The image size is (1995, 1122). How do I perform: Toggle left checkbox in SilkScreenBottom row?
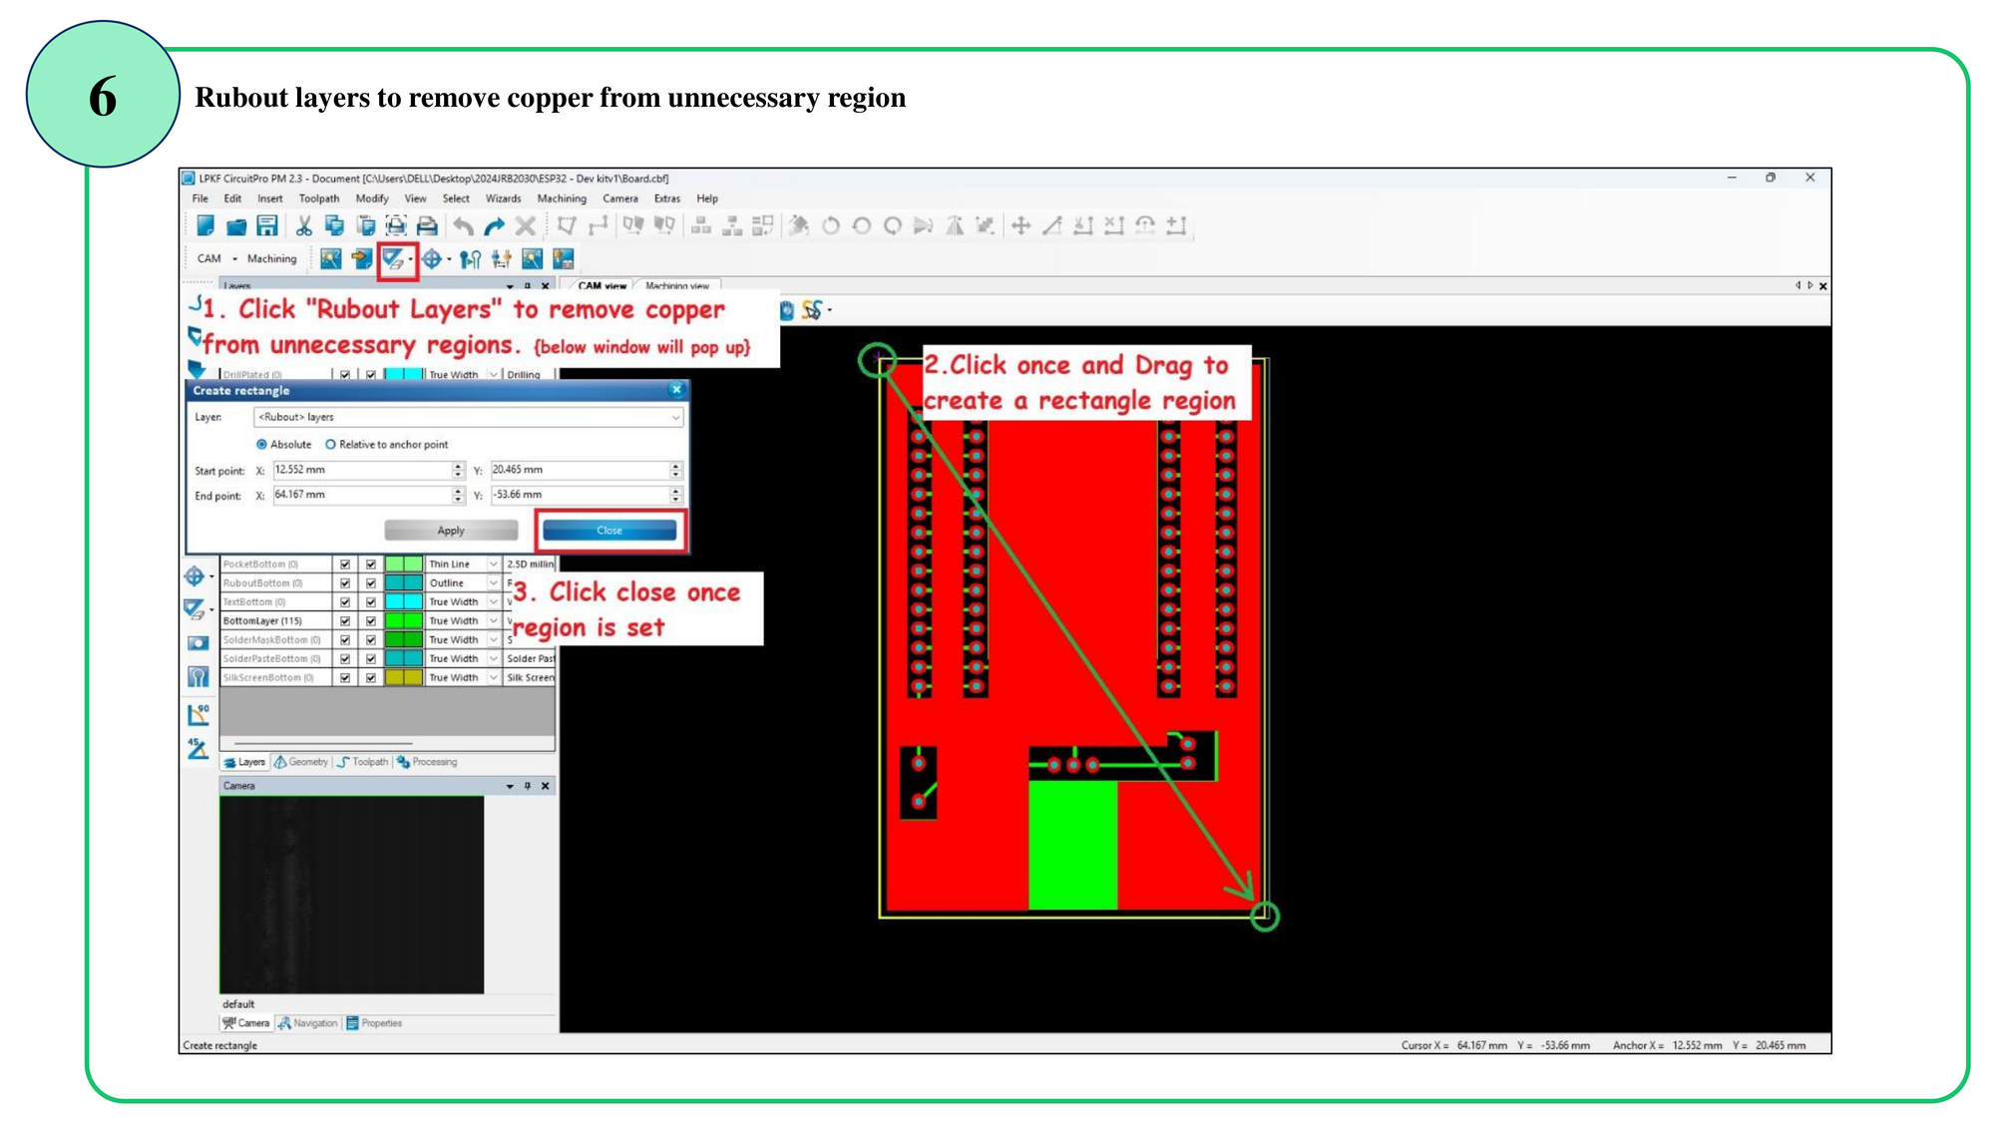[345, 678]
